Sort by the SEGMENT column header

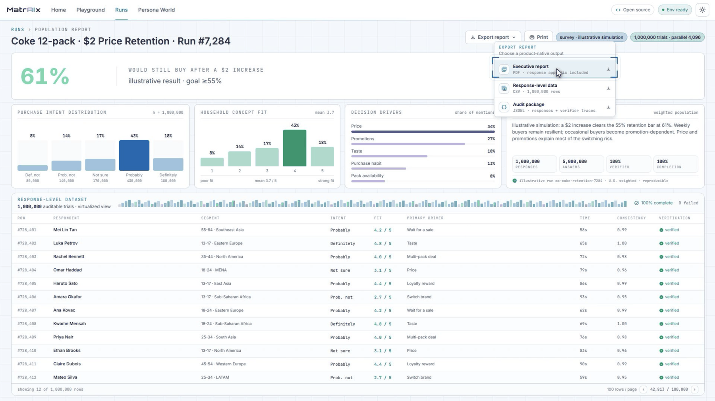pyautogui.click(x=210, y=218)
